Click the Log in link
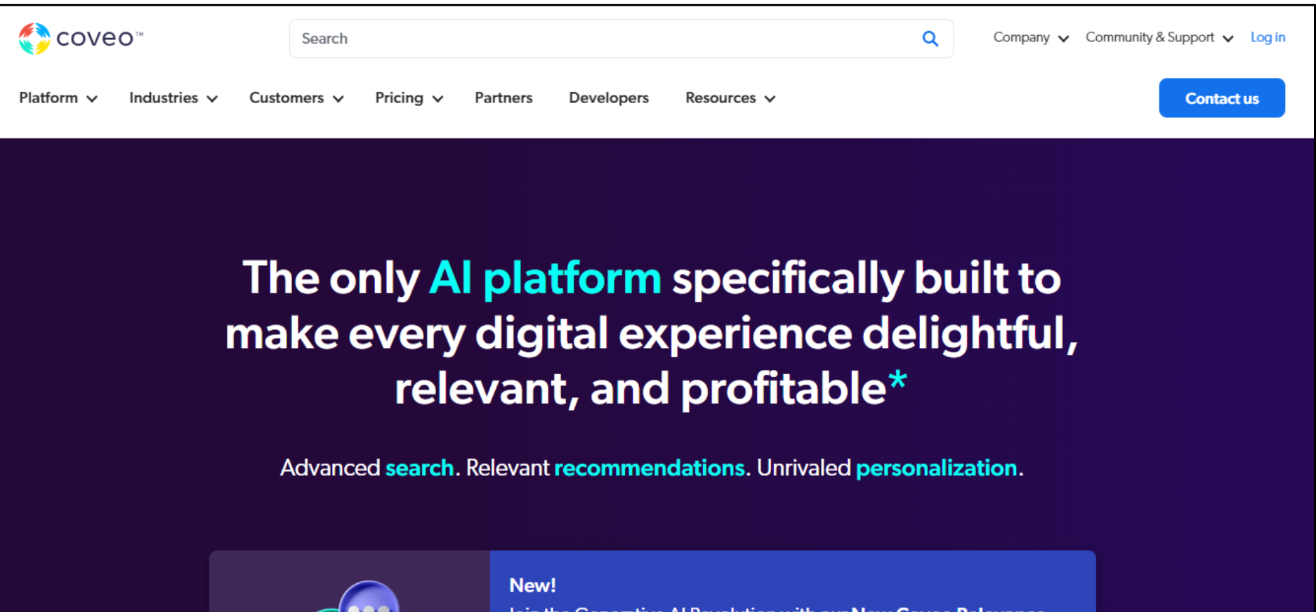The image size is (1316, 612). [x=1268, y=38]
